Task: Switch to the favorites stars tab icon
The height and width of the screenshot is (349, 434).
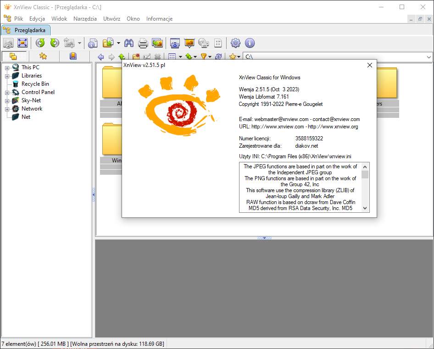Action: [x=43, y=56]
